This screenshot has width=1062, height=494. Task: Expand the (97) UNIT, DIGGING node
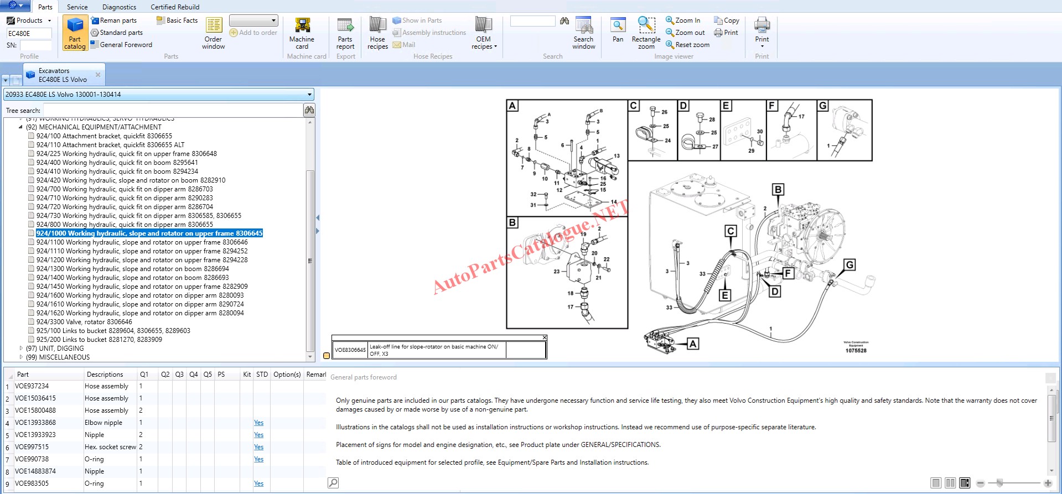click(x=21, y=349)
